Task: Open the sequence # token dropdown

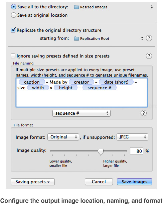Action: (81, 113)
